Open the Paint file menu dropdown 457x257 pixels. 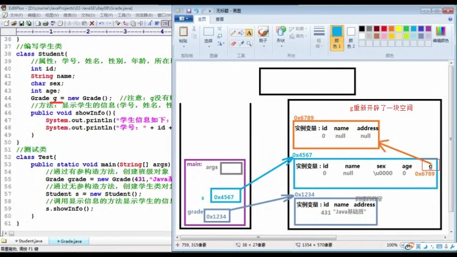point(184,19)
